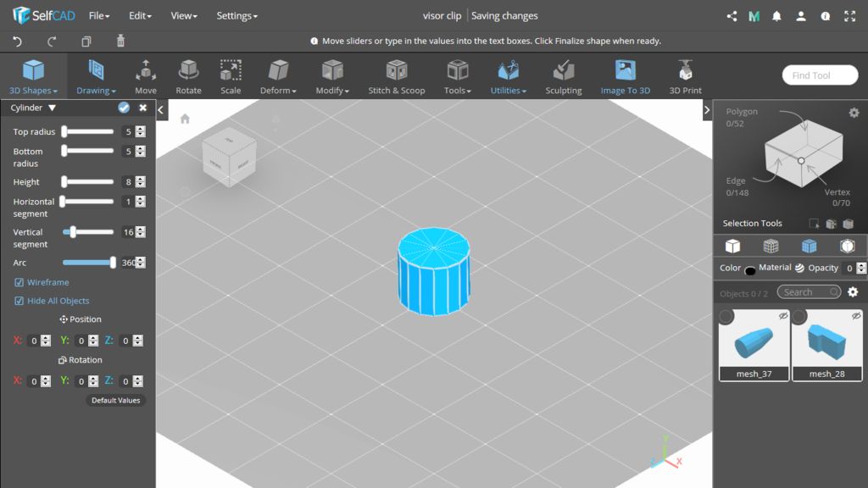Open the Utilities dropdown
Screen dimensions: 868x488
point(509,77)
